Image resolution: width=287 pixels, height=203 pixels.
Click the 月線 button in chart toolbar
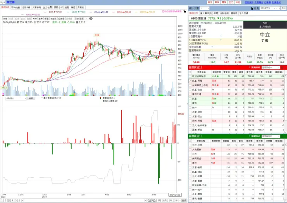tap(5, 19)
